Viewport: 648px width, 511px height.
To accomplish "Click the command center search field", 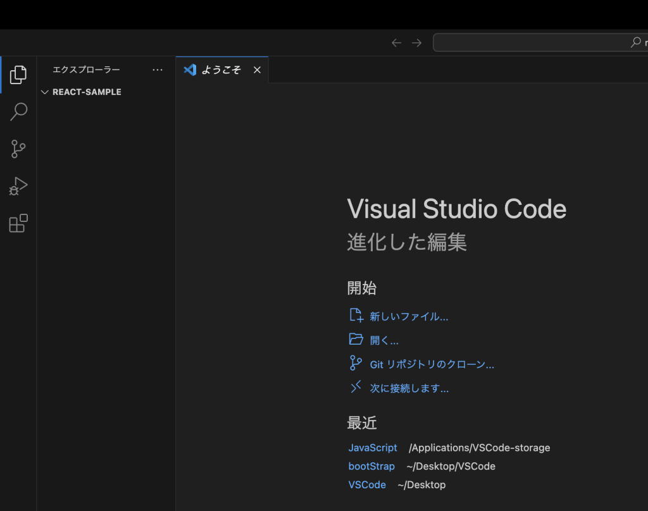I will click(538, 43).
